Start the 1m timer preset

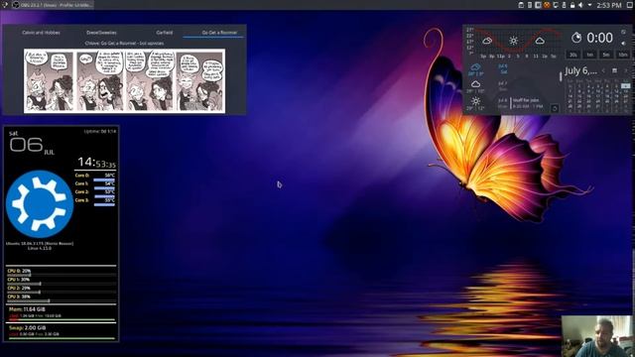click(590, 55)
